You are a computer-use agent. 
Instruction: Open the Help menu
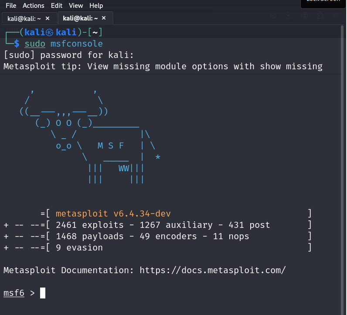tap(96, 6)
